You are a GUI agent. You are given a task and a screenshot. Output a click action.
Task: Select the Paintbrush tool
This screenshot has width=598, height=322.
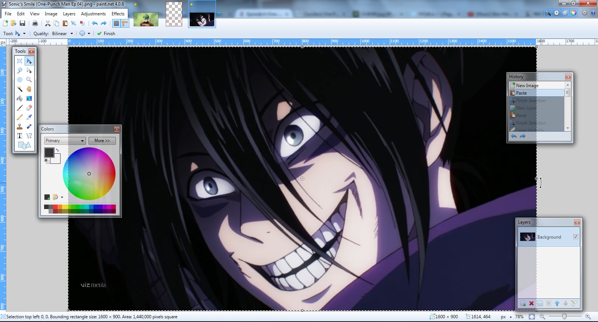[x=20, y=108]
